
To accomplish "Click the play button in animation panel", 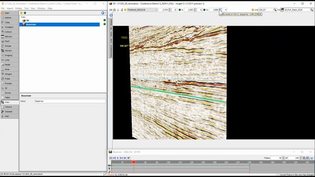I will coord(118,158).
